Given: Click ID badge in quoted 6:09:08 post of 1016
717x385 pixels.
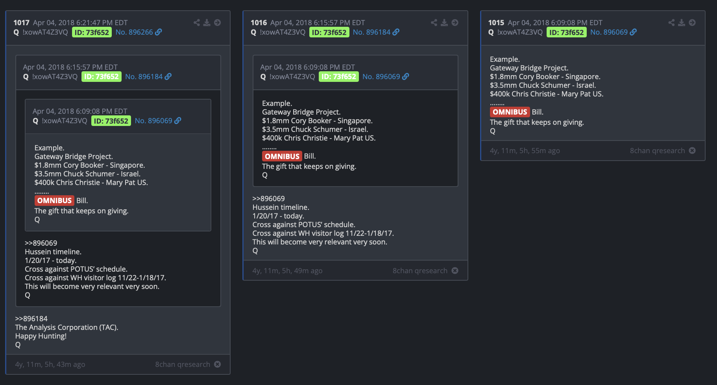Looking at the screenshot, I should pyautogui.click(x=339, y=76).
